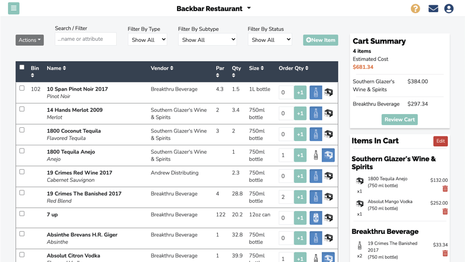This screenshot has width=465, height=262.
Task: Select case unit for 10 Span Pinot Noir
Action: tap(329, 92)
